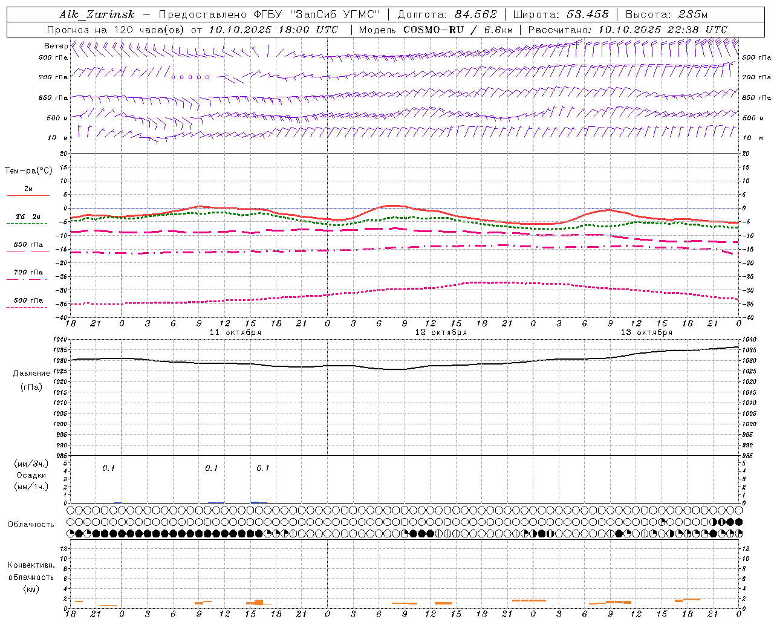Click the '11 октября' date label
The width and height of the screenshot is (774, 619).
[235, 332]
